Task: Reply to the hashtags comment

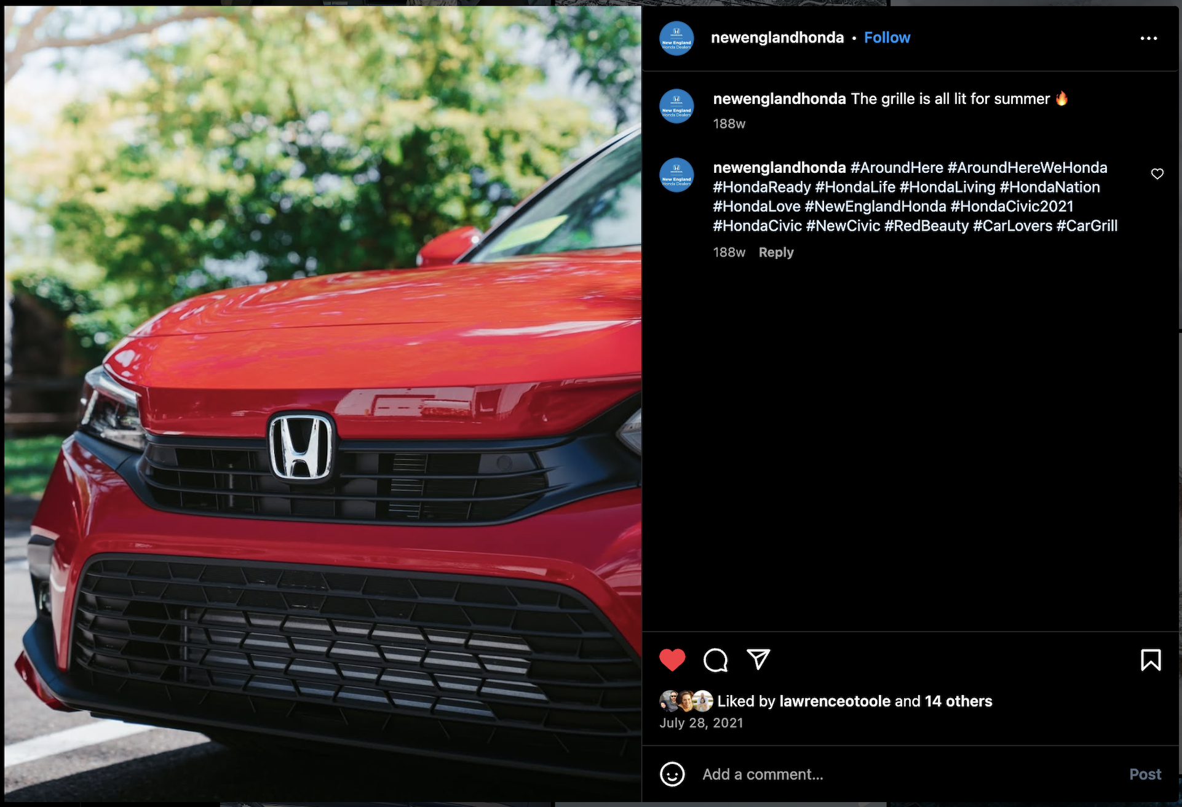Action: 776,252
